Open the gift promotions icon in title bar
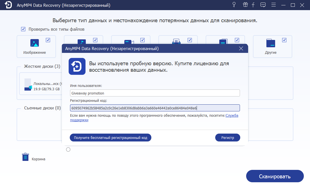The image size is (310, 189). point(245,5)
